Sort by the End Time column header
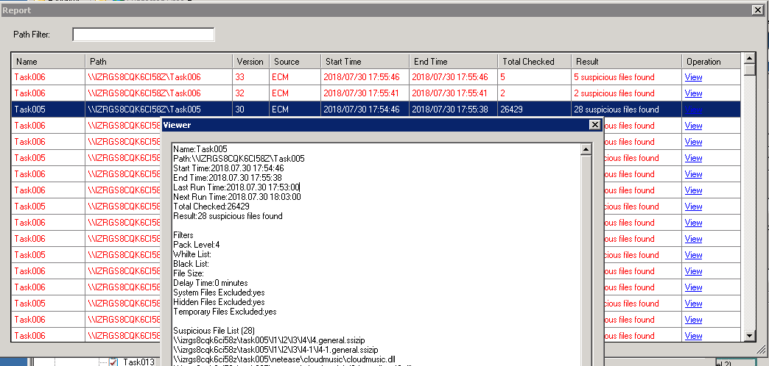769x366 pixels. [x=452, y=62]
